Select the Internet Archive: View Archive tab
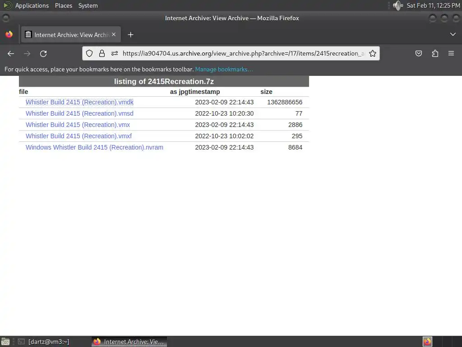This screenshot has width=462, height=347. [x=71, y=35]
